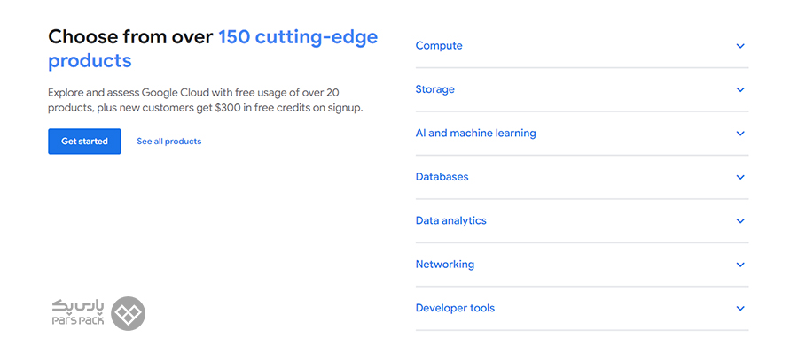Click the Pars Pack logo text

click(78, 313)
